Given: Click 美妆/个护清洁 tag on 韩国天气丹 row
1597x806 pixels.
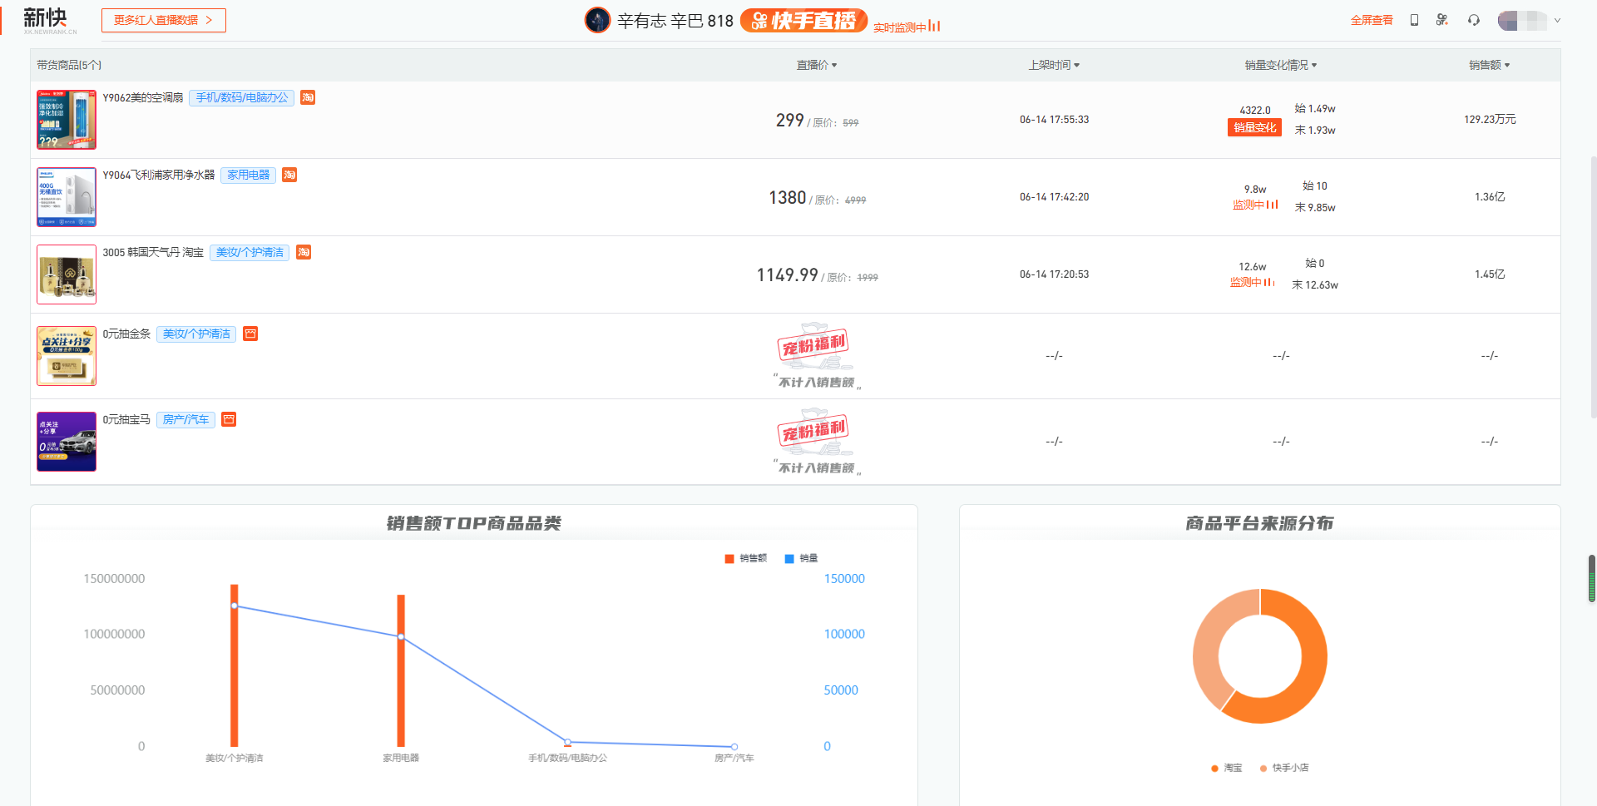Looking at the screenshot, I should point(250,253).
